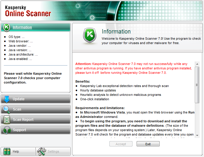The width and height of the screenshot is (204, 157).
Task: Click the vertical scrollbar thumb of the text pane
Action: (197, 85)
